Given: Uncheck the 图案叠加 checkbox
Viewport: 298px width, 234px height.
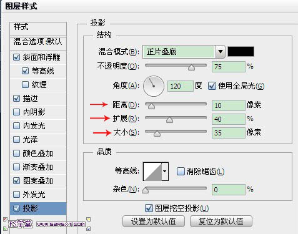Looking at the screenshot, I should tap(16, 181).
